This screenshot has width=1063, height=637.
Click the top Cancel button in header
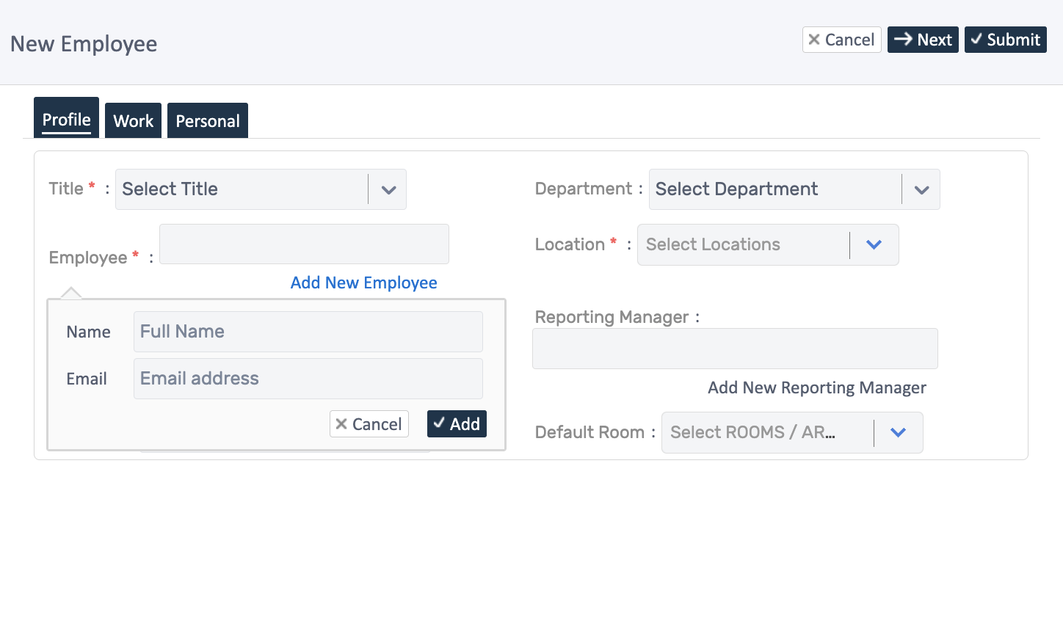pyautogui.click(x=841, y=40)
